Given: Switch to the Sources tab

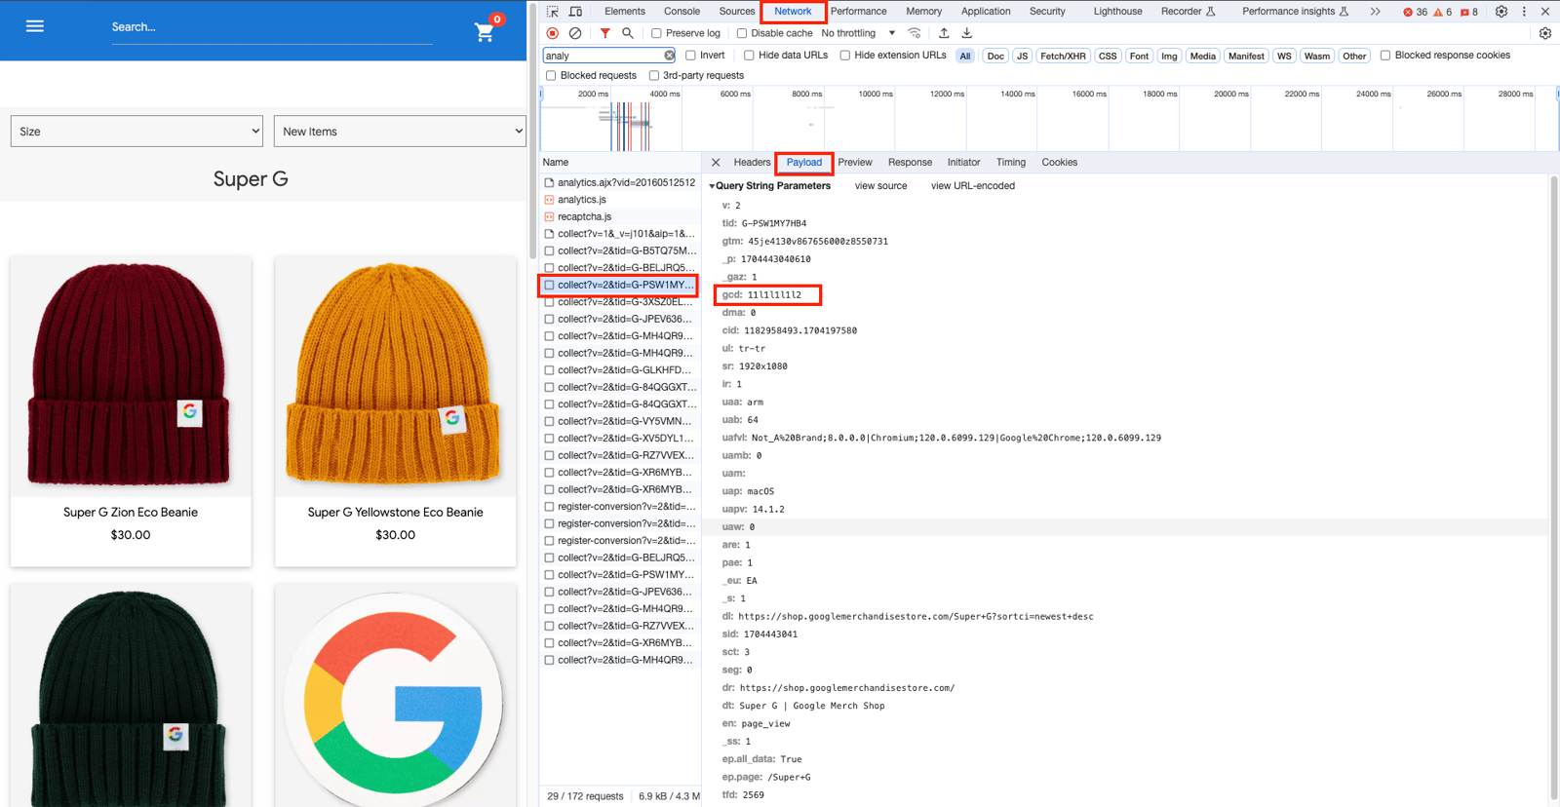Looking at the screenshot, I should click(x=737, y=12).
